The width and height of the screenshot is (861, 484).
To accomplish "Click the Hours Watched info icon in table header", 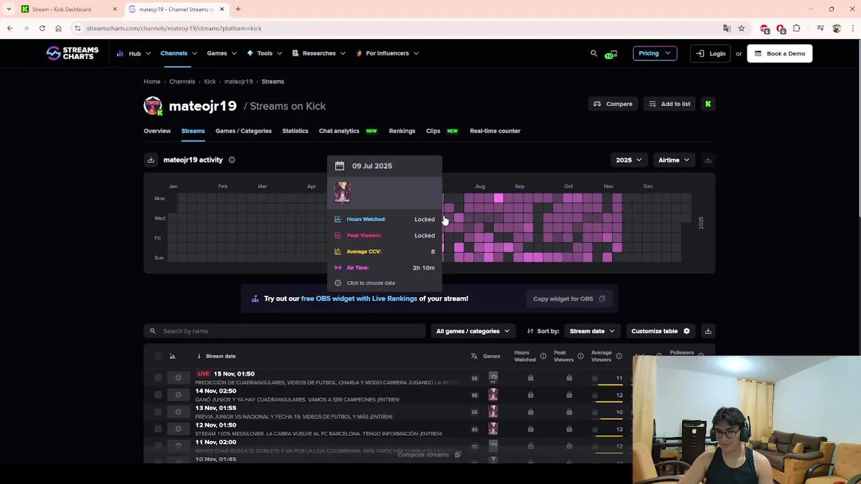I will (x=543, y=356).
